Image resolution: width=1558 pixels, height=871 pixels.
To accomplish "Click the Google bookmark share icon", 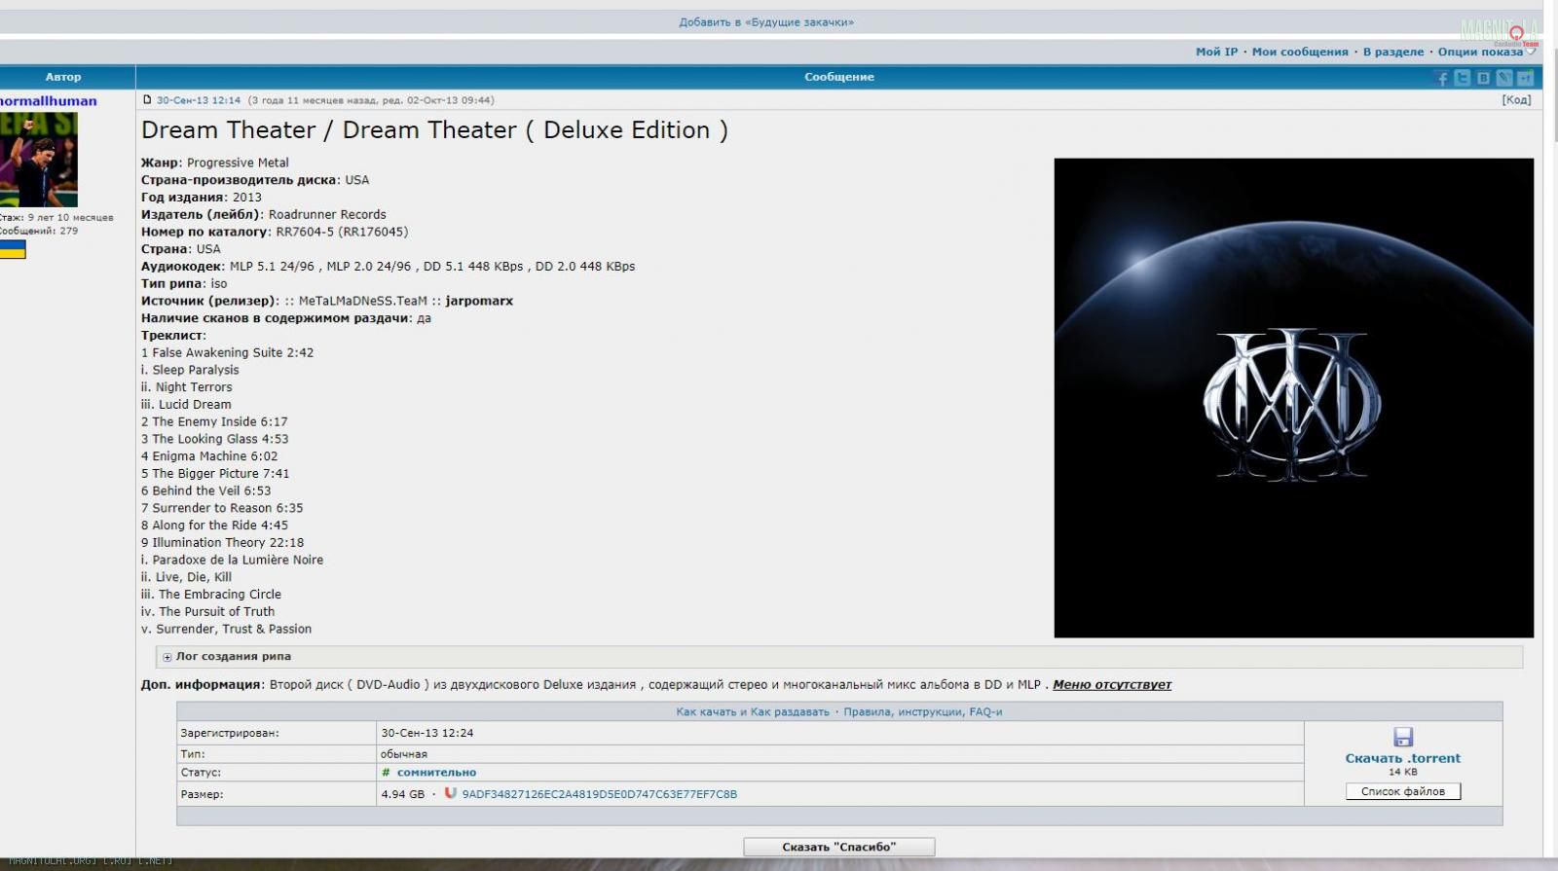I will [1525, 78].
